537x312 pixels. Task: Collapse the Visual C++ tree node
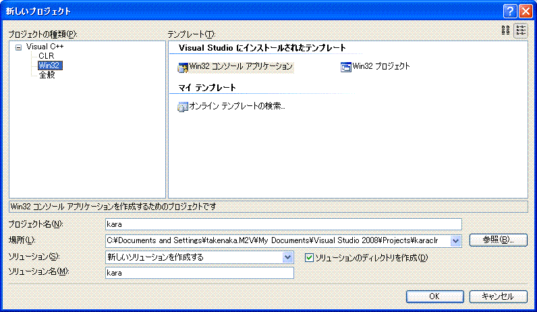[x=18, y=48]
